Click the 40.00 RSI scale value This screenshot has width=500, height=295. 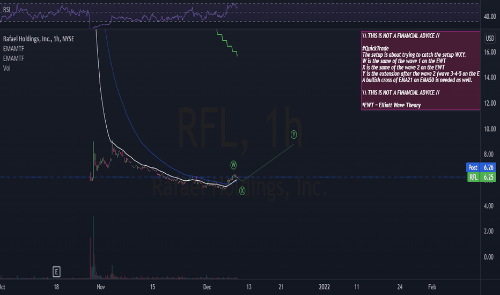(x=489, y=17)
